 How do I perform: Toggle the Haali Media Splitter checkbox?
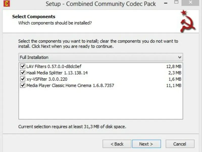[23, 73]
